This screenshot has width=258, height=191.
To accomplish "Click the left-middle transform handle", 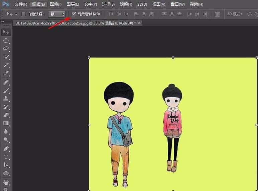I will [89, 125].
